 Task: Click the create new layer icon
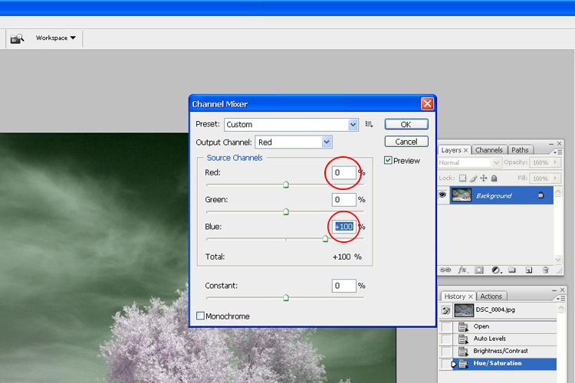tap(529, 270)
